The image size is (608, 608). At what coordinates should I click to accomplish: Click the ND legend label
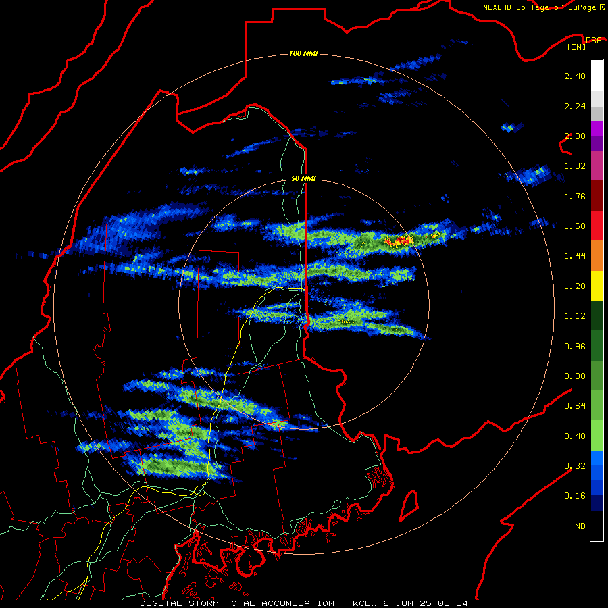[580, 526]
